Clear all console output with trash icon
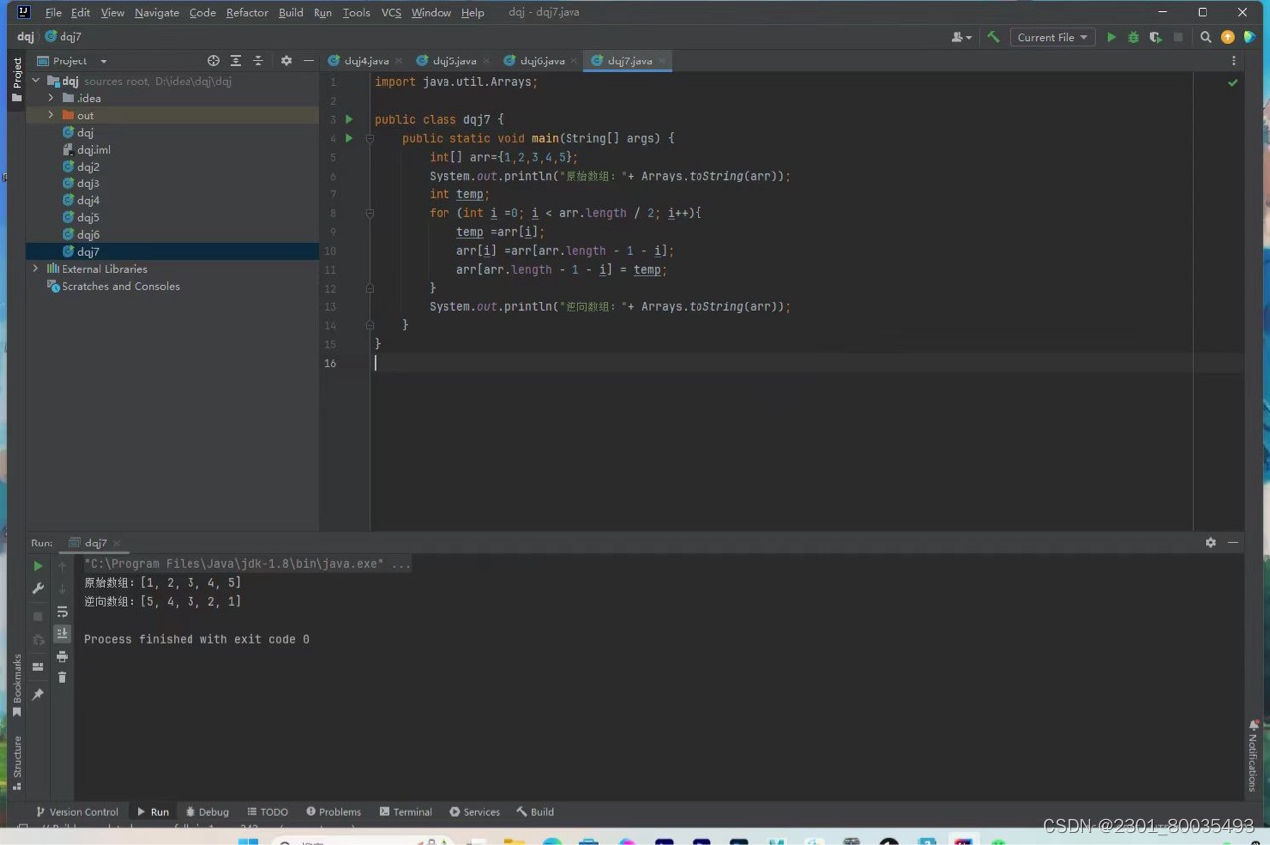 click(63, 677)
